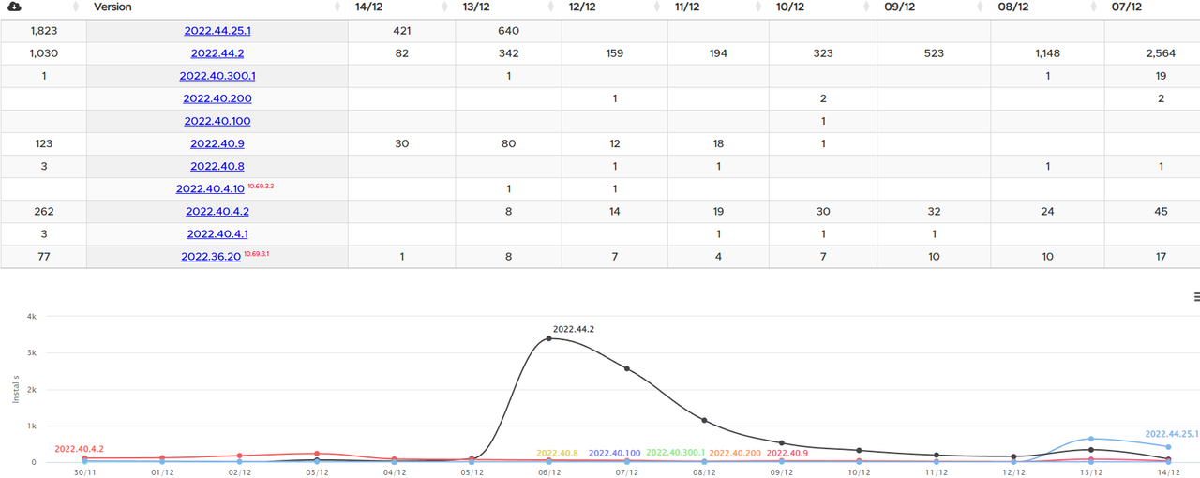The image size is (1200, 478).
Task: Select light blue 2022.44.25.1 point at 13/12
Action: (1090, 439)
